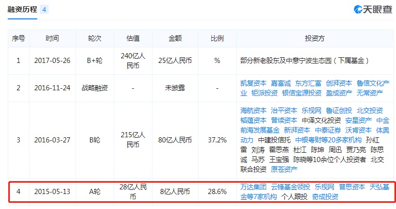Click 陈晓等10余位个人投资者 text
The image size is (396, 209).
tap(330, 159)
